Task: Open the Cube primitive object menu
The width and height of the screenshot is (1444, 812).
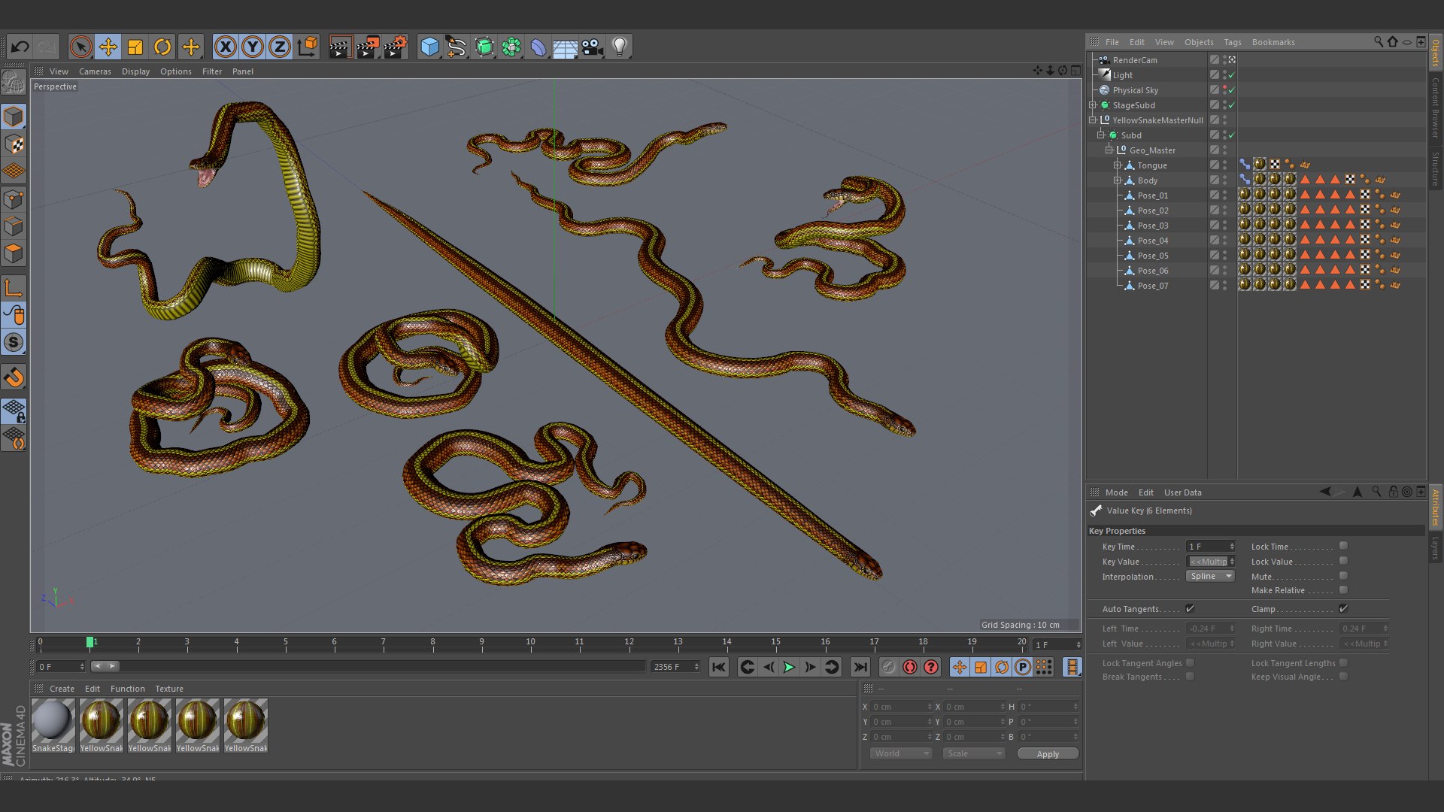Action: pyautogui.click(x=429, y=47)
